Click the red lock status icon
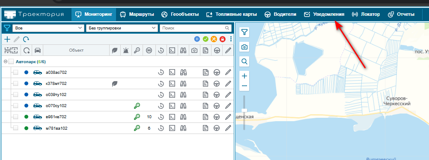429x160 pixels. (222, 39)
